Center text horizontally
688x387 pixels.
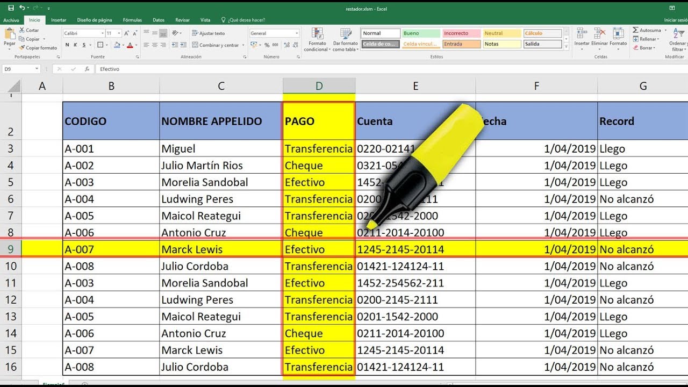pyautogui.click(x=155, y=45)
